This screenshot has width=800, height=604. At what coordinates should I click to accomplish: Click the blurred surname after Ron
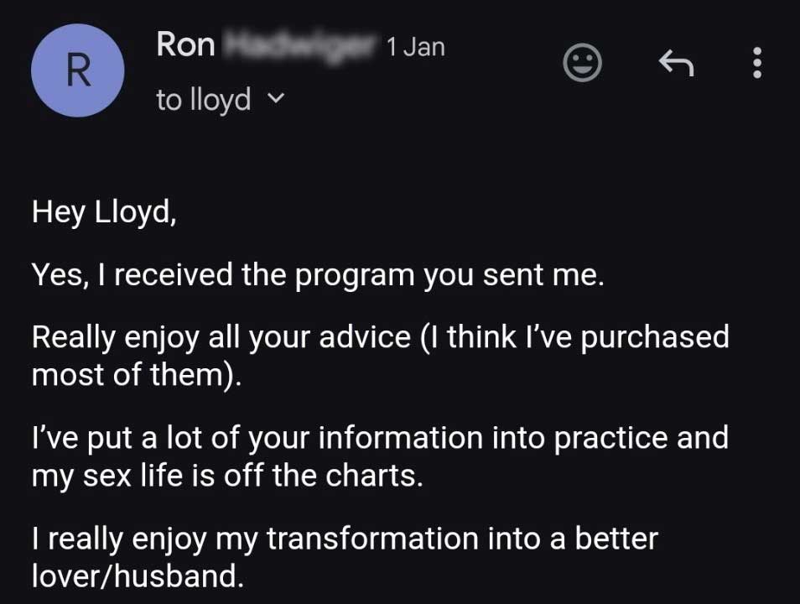point(301,45)
